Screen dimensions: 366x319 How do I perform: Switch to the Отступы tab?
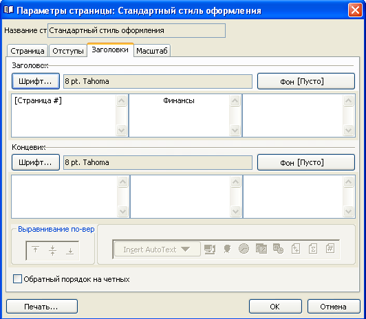click(x=68, y=51)
